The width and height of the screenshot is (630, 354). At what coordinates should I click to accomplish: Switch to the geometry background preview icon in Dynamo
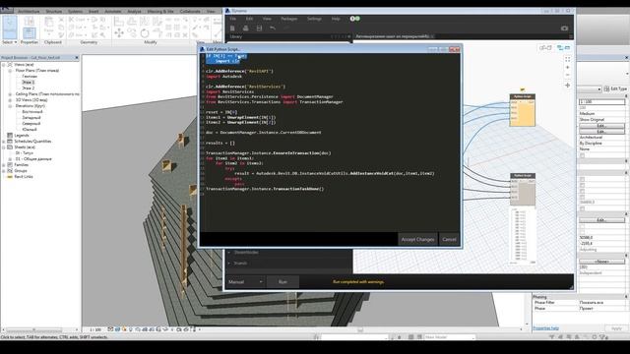click(x=544, y=48)
